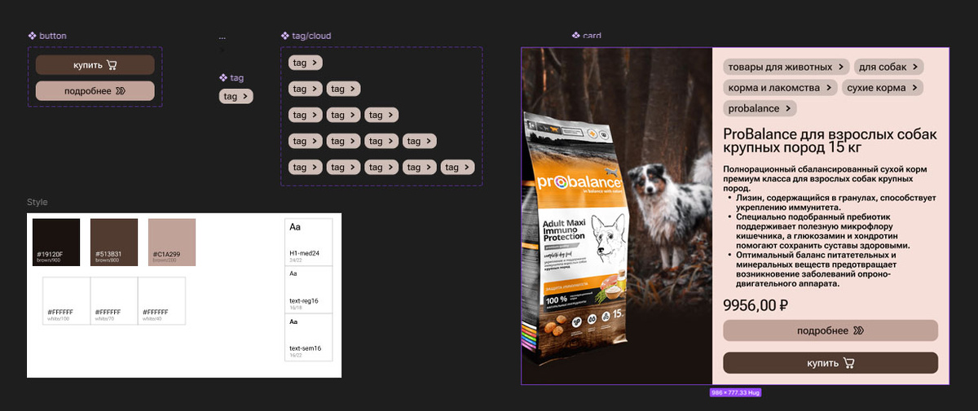This screenshot has width=978, height=411.
Task: Click the dog line drawing on the bag
Action: [x=604, y=235]
